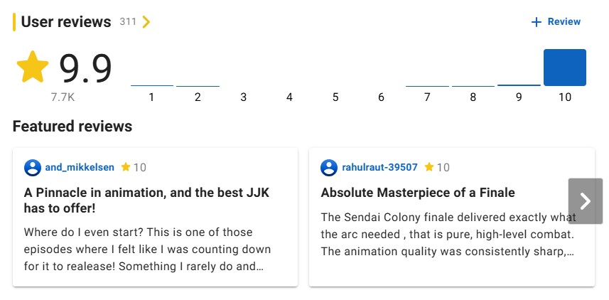Screen dimensions: 609x300
Task: Open the "Absolute Masterpiece of a Finale" review
Action: point(418,193)
